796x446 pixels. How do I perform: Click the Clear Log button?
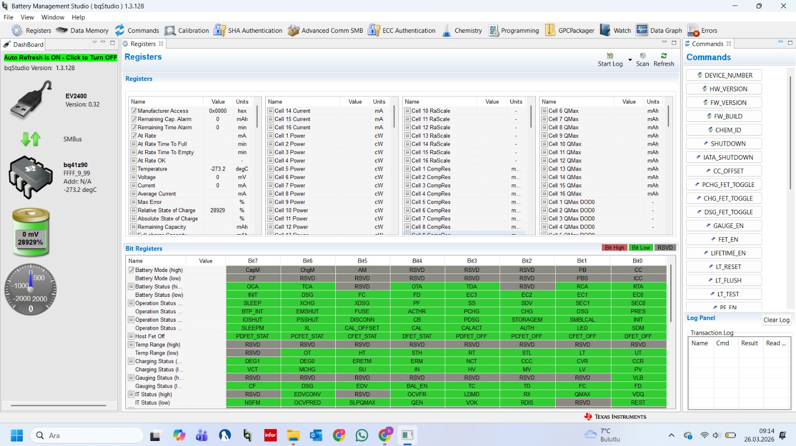coord(777,320)
